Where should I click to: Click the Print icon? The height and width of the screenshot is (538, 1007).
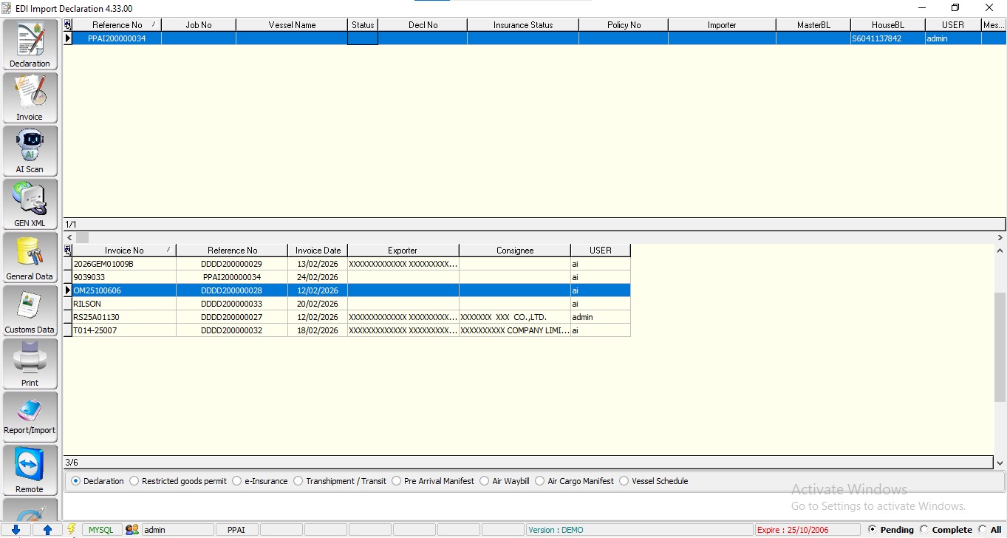[x=30, y=364]
